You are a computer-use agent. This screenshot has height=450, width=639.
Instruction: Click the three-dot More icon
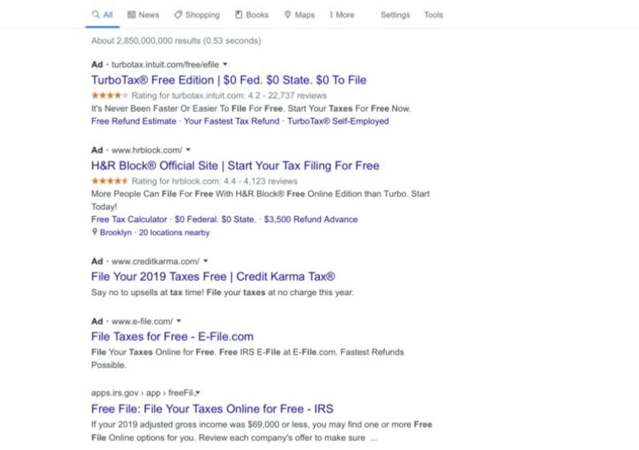[x=331, y=15]
